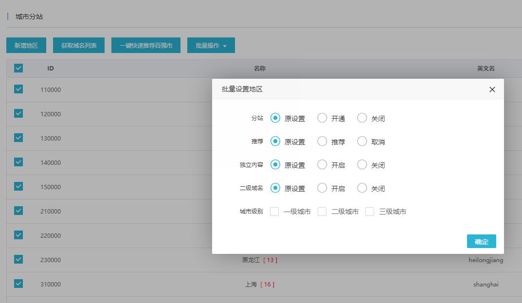Screen dimensions: 522x303
Task: Click the 新增地区 button
Action: [26, 46]
